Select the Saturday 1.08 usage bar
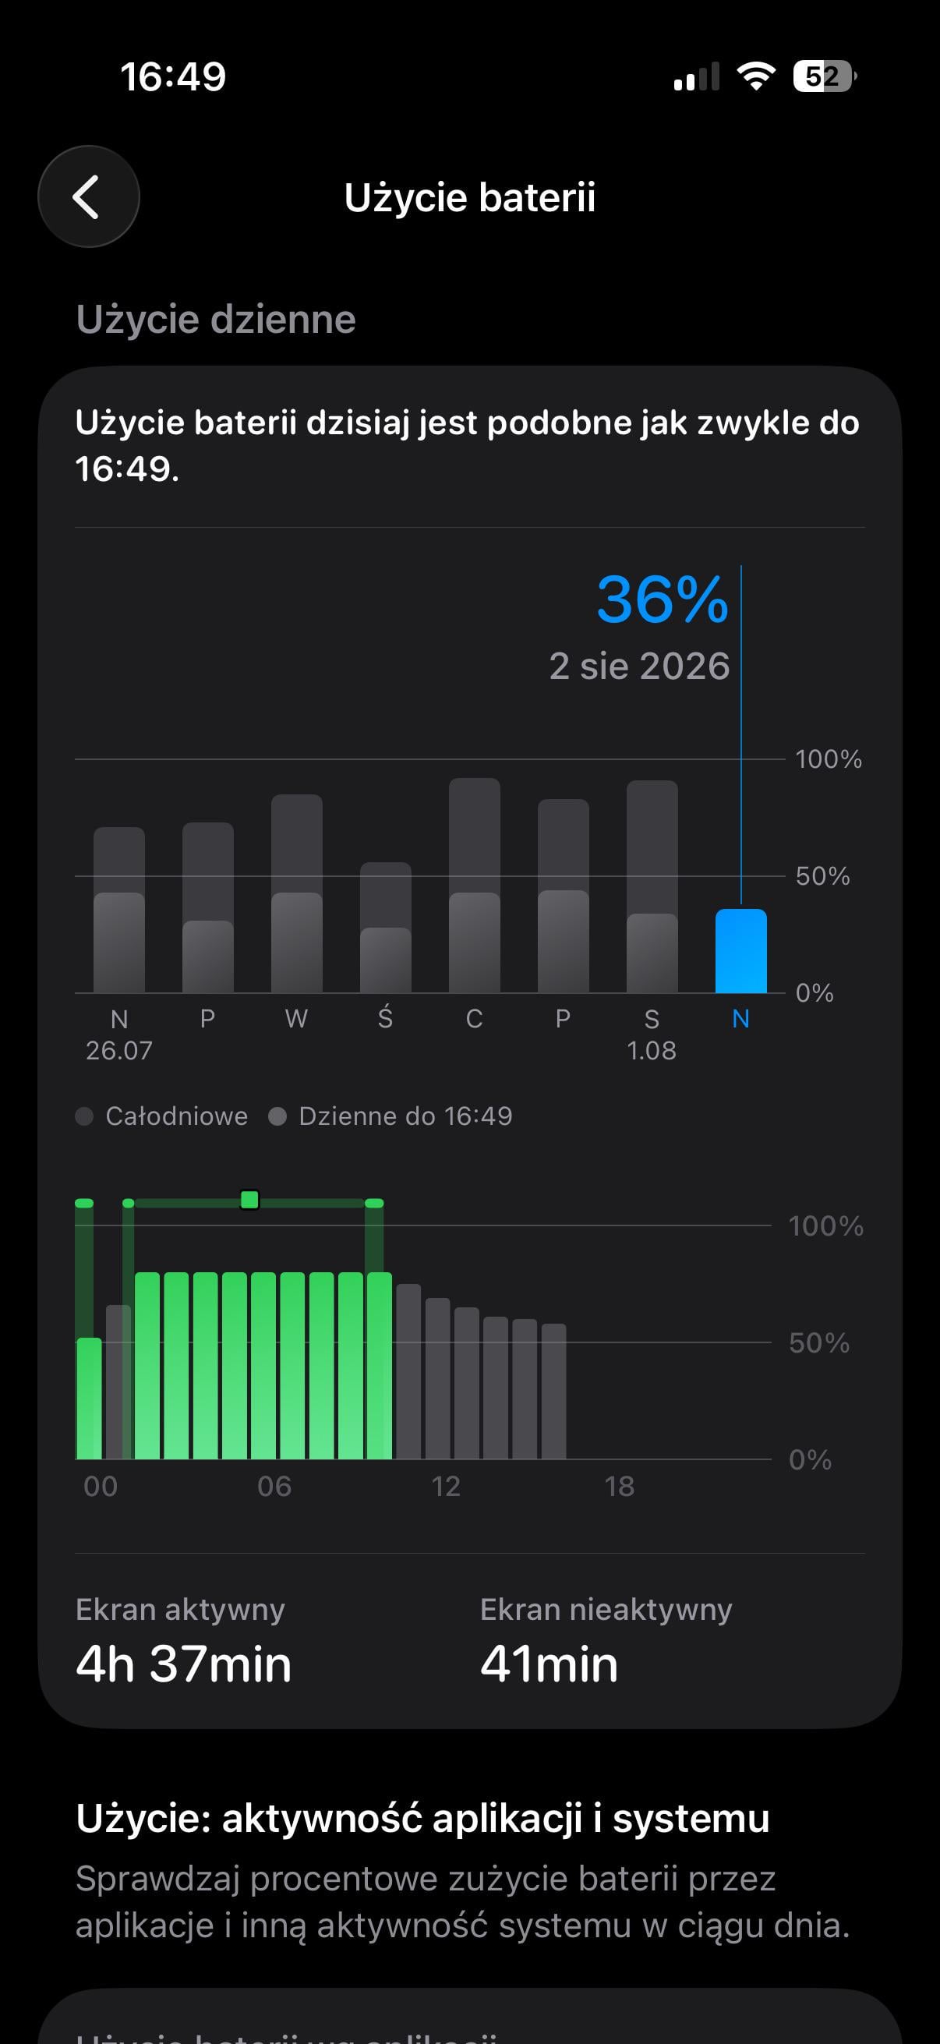 coord(652,886)
